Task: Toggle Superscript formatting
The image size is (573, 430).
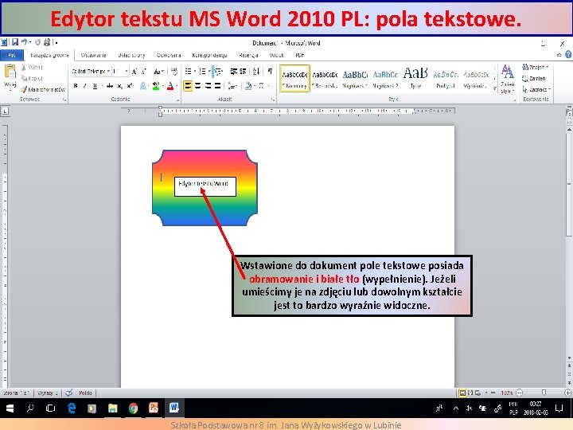Action: [x=130, y=86]
